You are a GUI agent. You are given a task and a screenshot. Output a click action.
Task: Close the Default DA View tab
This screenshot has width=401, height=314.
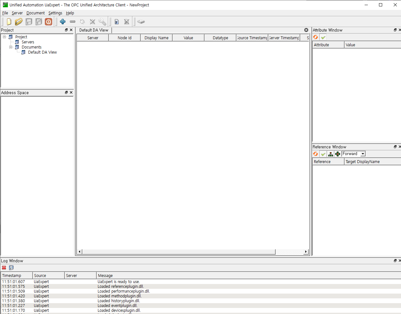[x=306, y=30]
